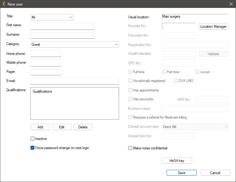Click the Edit qualification button
Screen dimensions: 236x182
(x=62, y=127)
